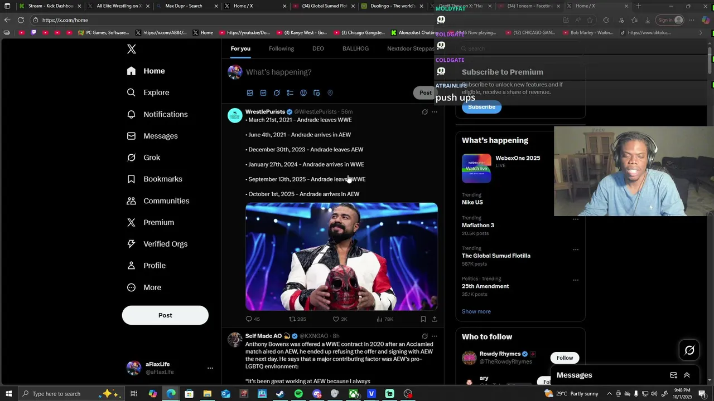Click the X logo above Home
714x401 pixels.
click(132, 49)
